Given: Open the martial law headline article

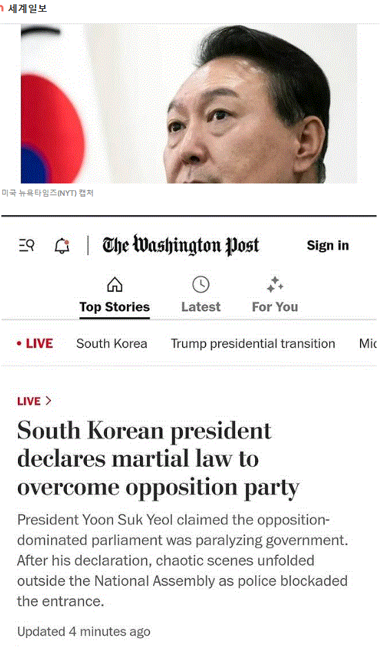Looking at the screenshot, I should coord(158,459).
